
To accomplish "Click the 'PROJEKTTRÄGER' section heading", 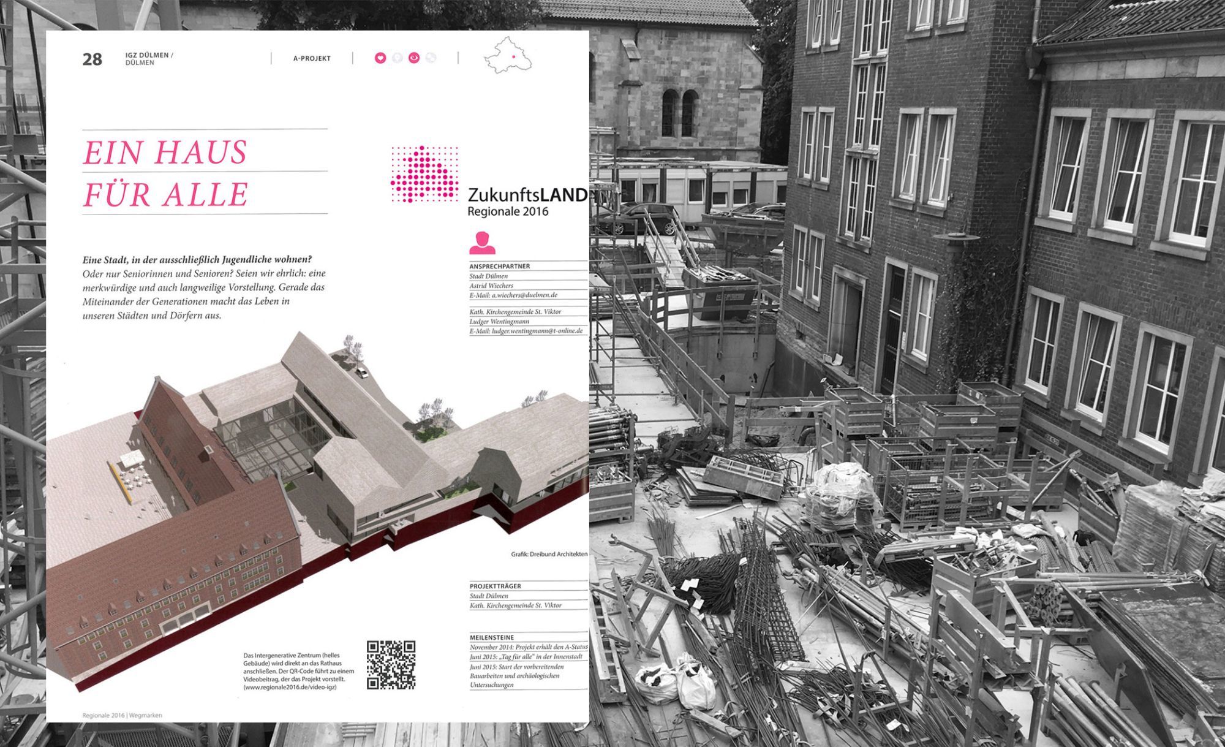I will pyautogui.click(x=496, y=586).
